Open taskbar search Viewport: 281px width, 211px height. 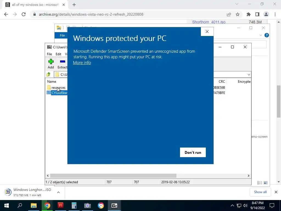(20, 206)
